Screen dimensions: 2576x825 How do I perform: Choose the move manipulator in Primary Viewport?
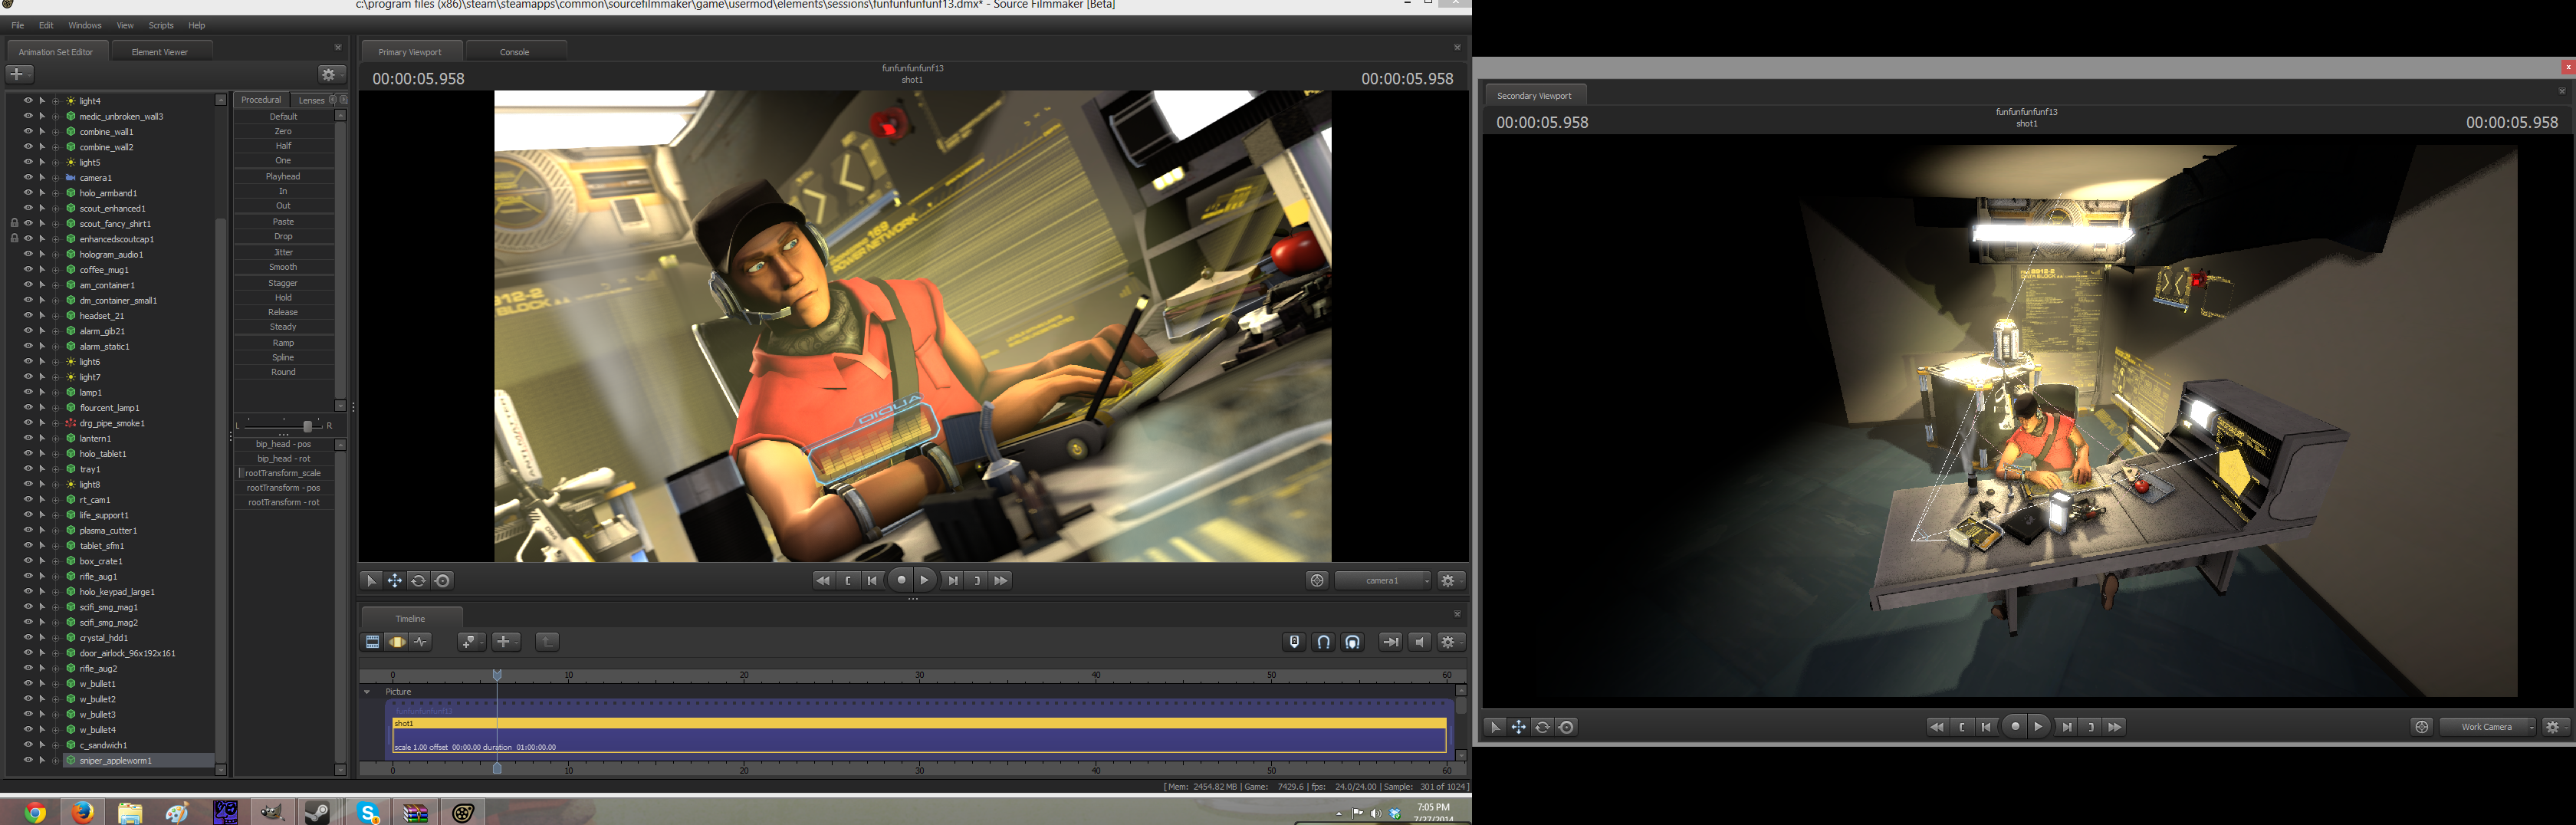[x=395, y=580]
